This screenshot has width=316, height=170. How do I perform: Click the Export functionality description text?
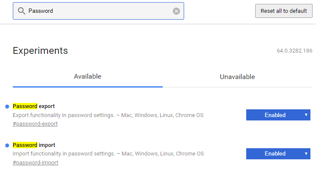(108, 115)
